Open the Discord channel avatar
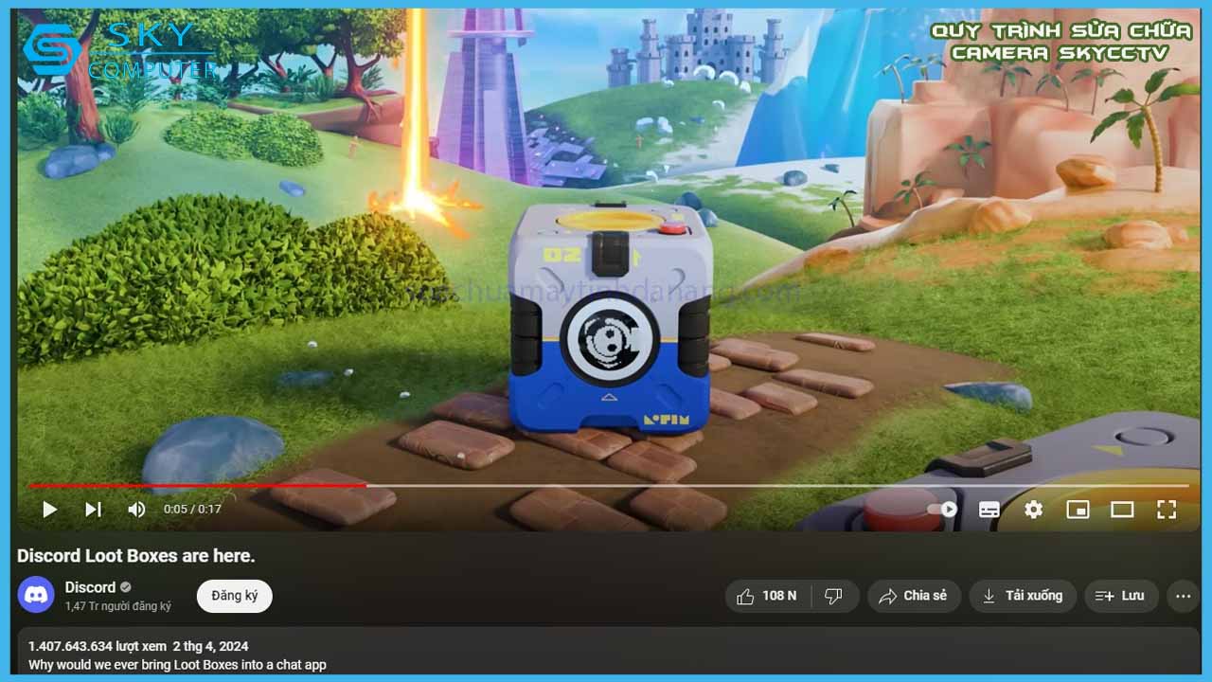The width and height of the screenshot is (1212, 682). 36,595
